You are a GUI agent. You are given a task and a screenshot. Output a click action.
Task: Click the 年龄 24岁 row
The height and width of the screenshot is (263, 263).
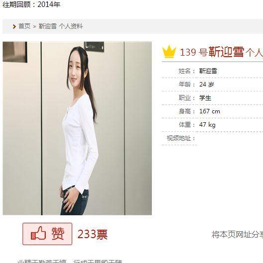point(212,84)
